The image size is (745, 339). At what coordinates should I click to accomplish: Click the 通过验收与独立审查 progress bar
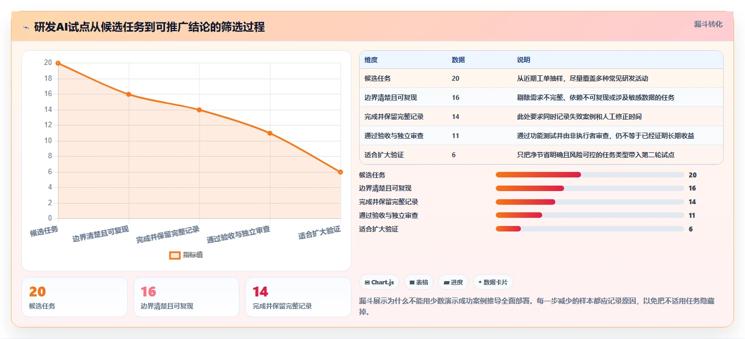click(590, 216)
